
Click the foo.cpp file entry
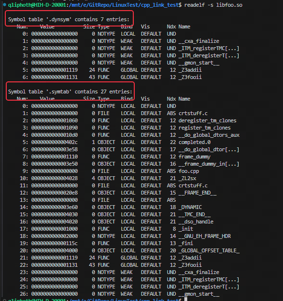[x=189, y=171]
